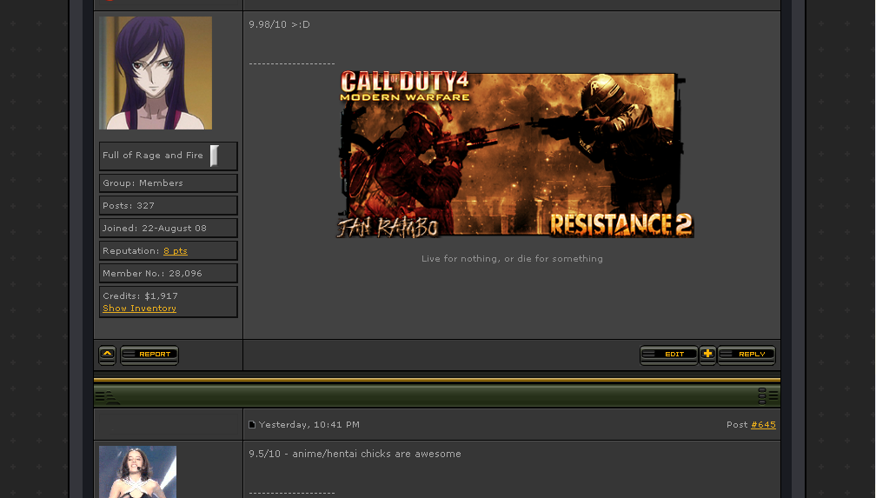Viewport: 876px width, 498px height.
Task: Click the post document icon beside Yesterday, 10:41 PM
Action: point(252,425)
